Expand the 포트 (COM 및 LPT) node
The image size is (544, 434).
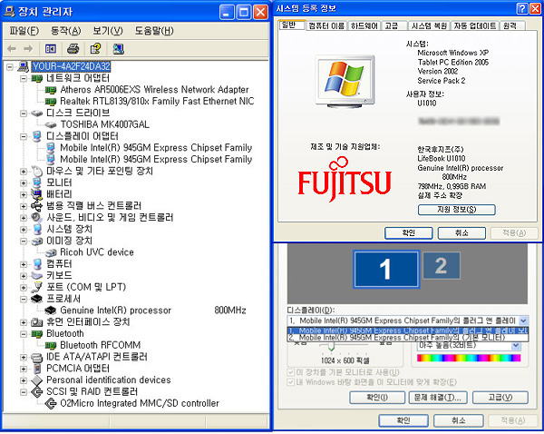tap(24, 287)
